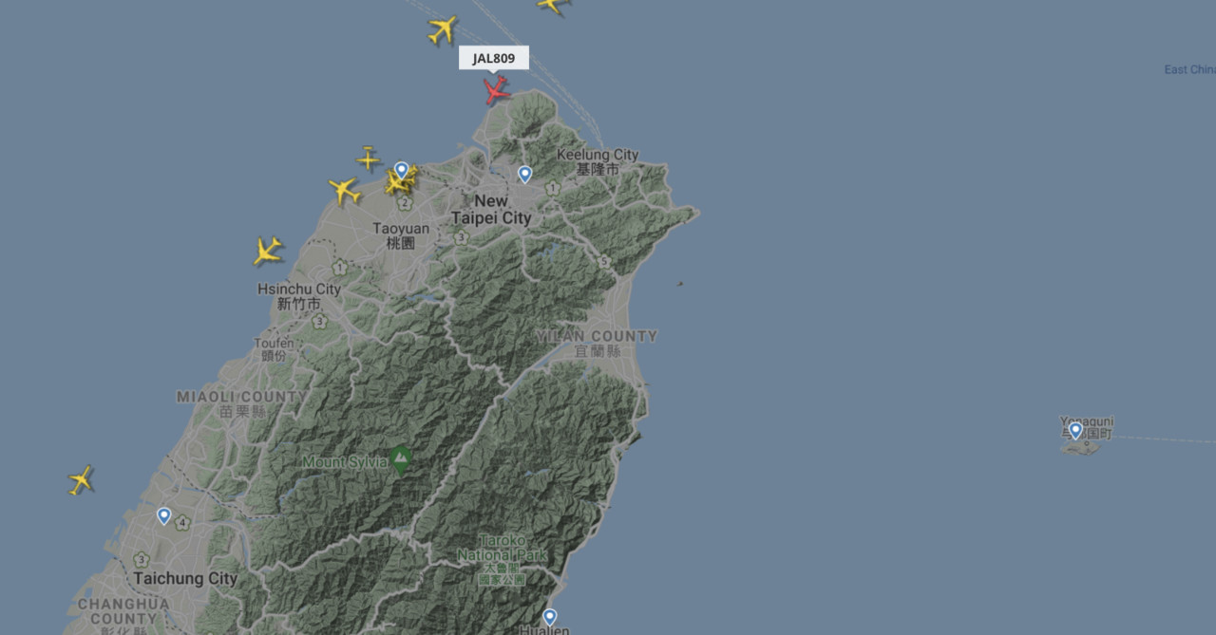
Task: Open the Hualien airport pin marker
Action: coord(549,617)
